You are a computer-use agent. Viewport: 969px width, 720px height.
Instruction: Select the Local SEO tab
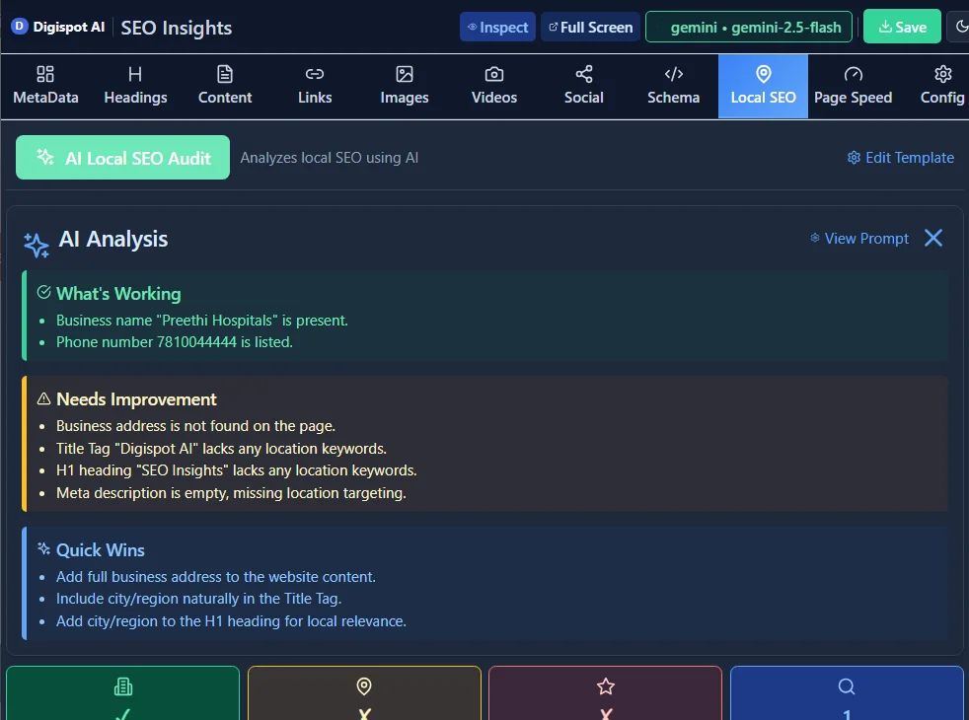click(763, 86)
